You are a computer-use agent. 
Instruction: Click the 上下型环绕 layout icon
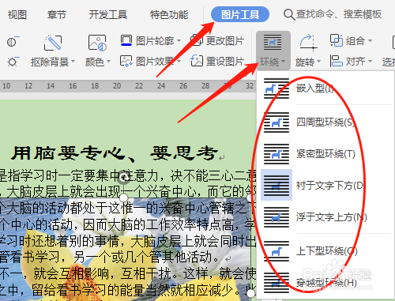coord(276,251)
